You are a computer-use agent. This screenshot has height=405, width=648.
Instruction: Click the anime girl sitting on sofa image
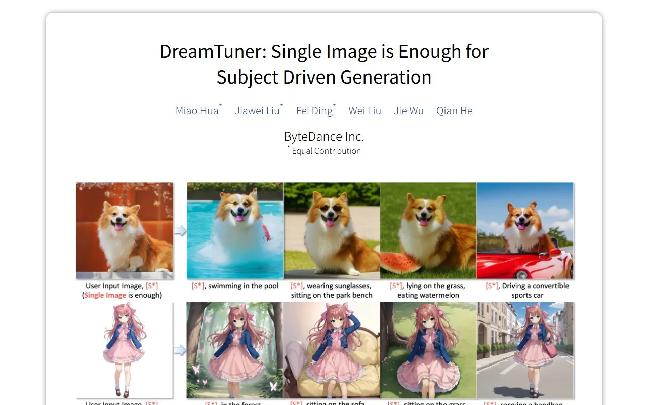[332, 349]
